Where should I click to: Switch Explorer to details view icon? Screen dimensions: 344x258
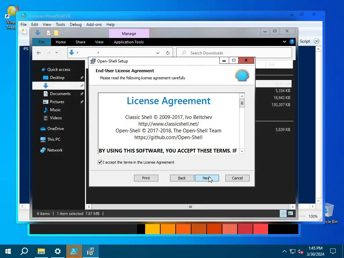pyautogui.click(x=283, y=213)
